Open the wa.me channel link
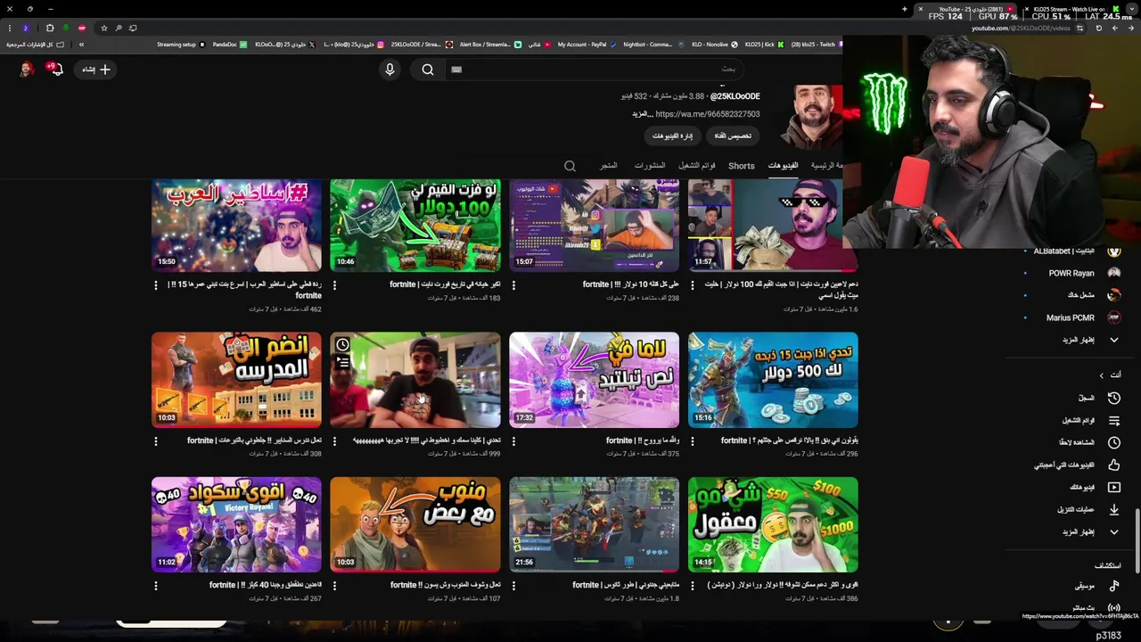 pos(708,114)
